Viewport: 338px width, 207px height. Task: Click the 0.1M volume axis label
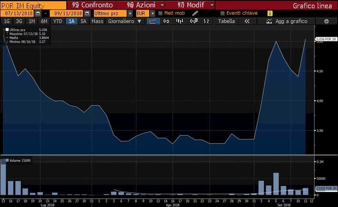click(x=320, y=161)
